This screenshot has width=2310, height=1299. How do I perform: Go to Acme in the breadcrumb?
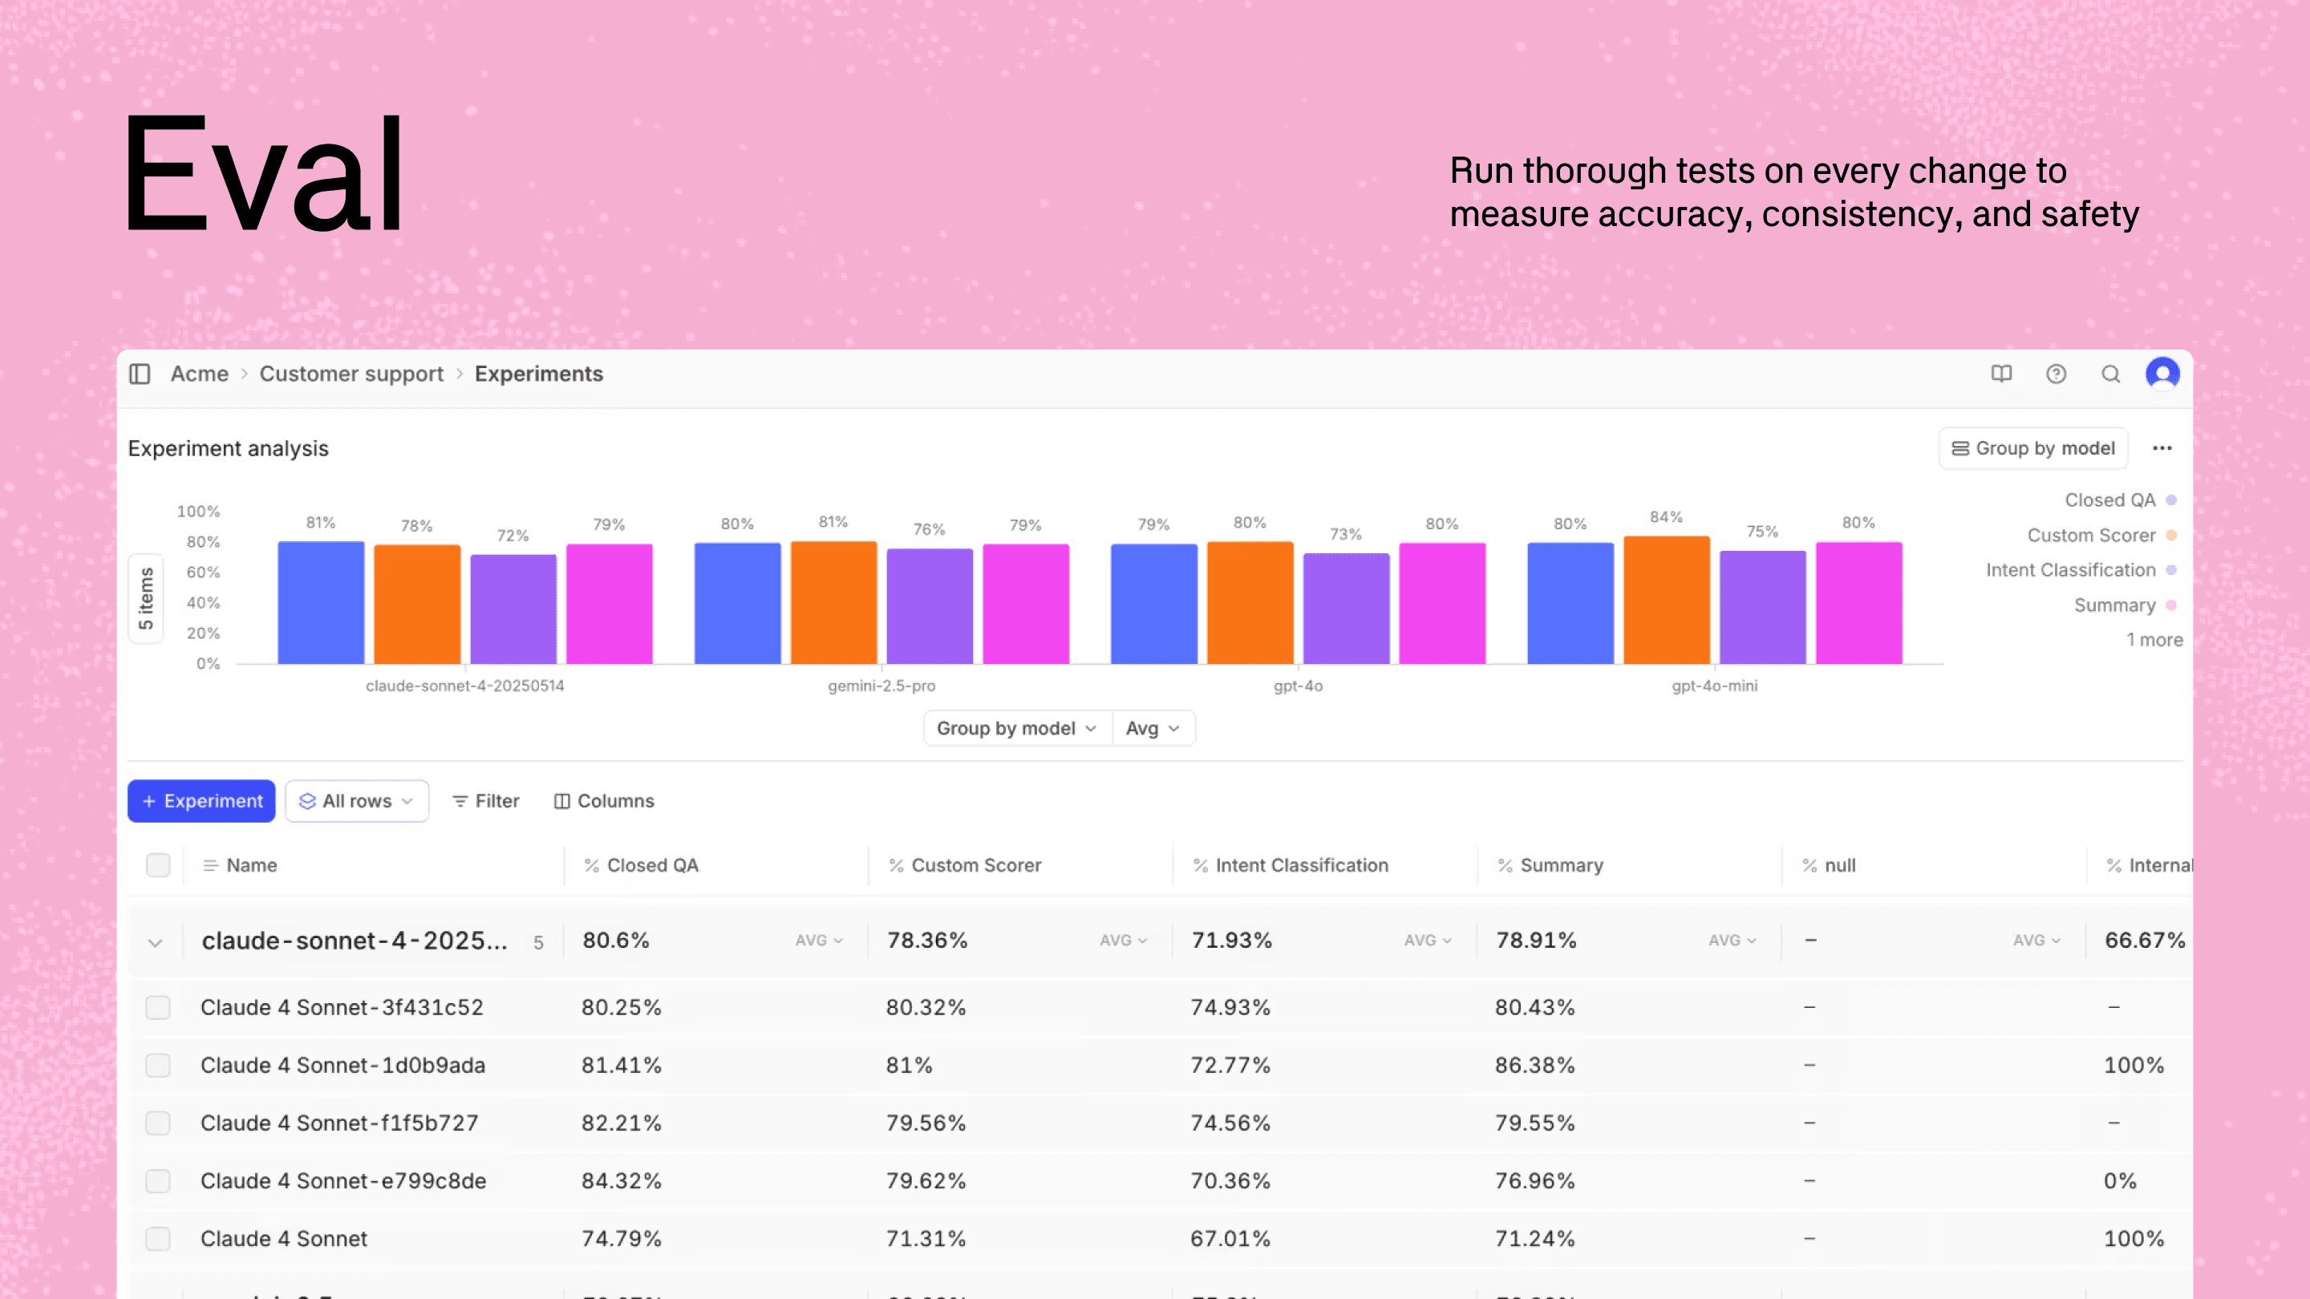199,374
